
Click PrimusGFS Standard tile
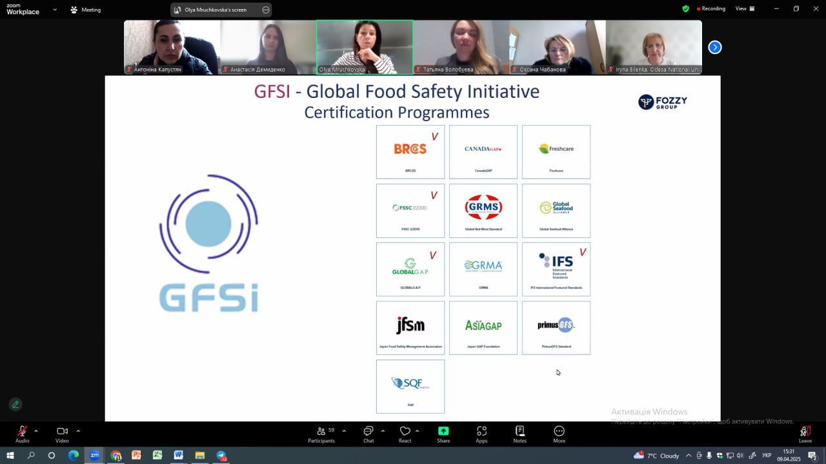(x=556, y=328)
